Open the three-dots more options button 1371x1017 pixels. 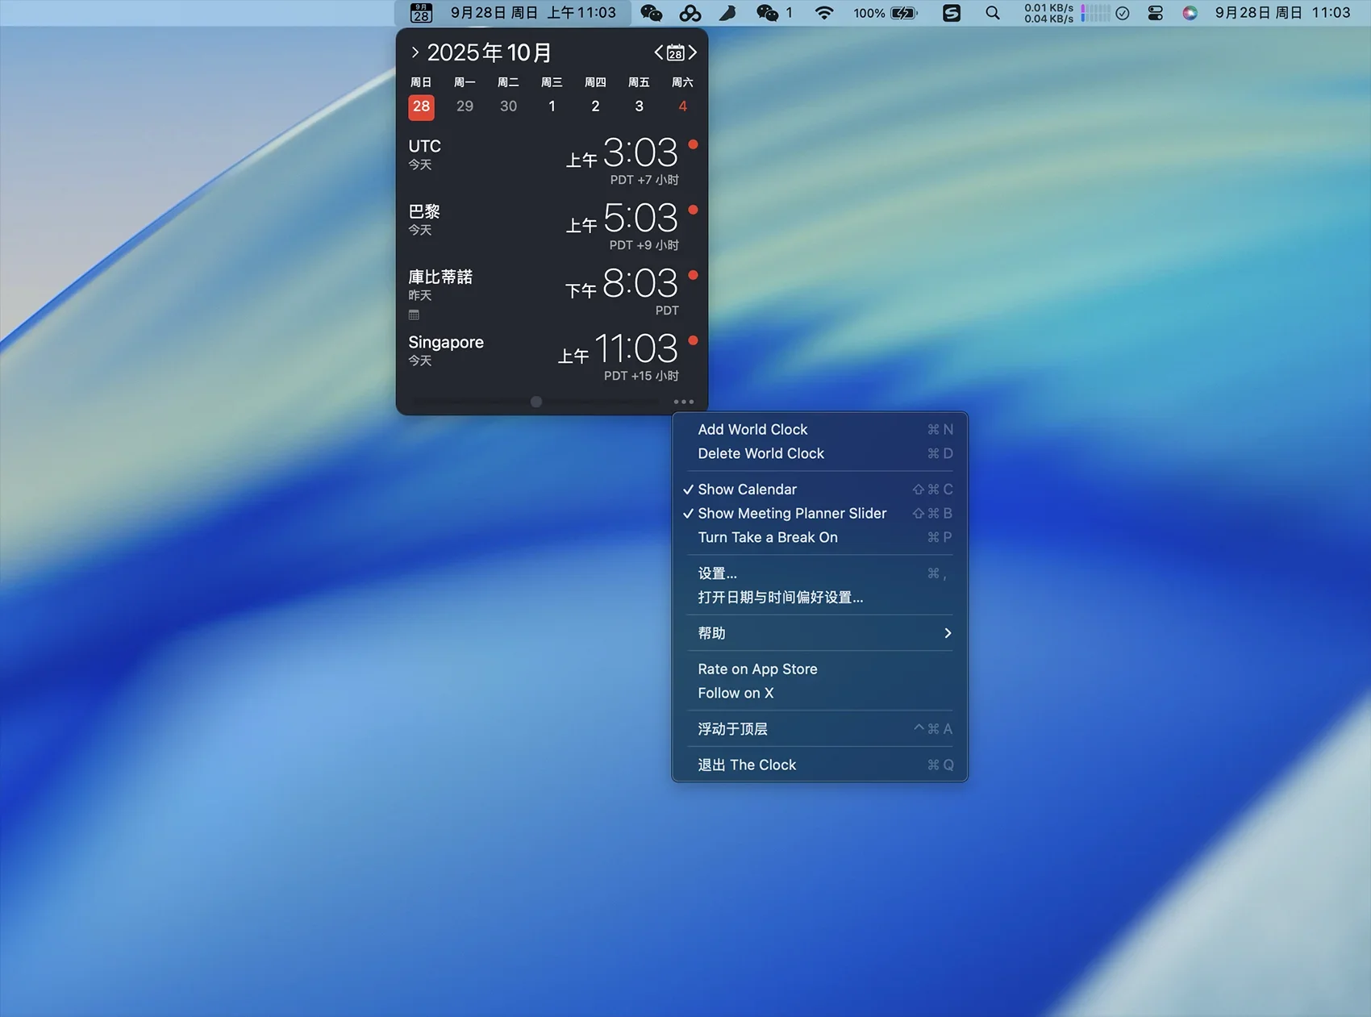click(683, 402)
